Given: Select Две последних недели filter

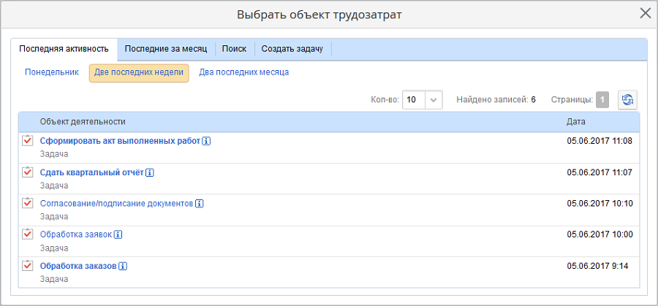Looking at the screenshot, I should click(139, 73).
